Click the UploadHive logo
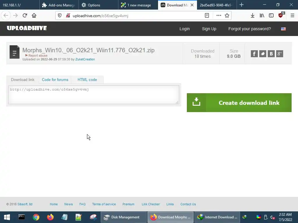This screenshot has height=223, width=298. (x=27, y=28)
